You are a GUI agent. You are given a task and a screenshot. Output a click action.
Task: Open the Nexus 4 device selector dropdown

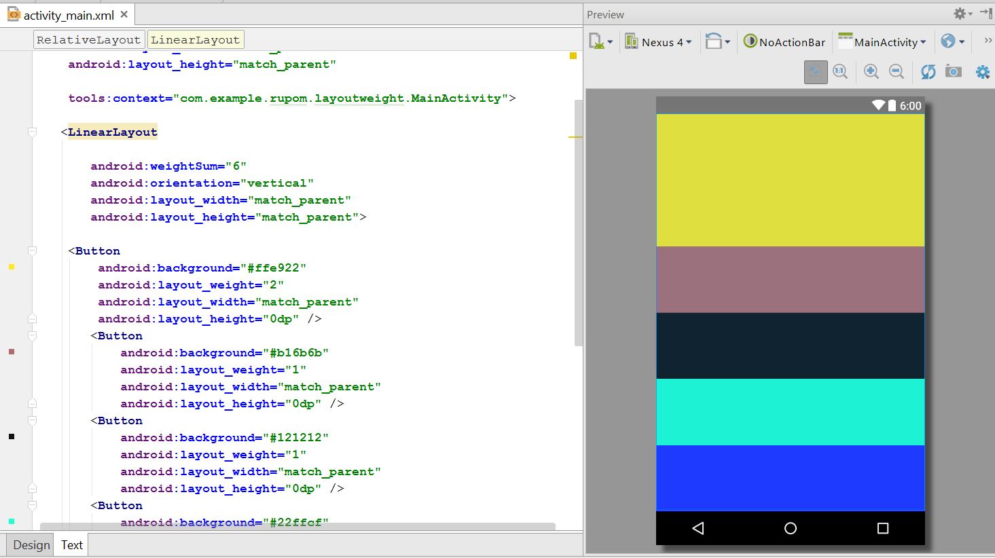pos(658,41)
